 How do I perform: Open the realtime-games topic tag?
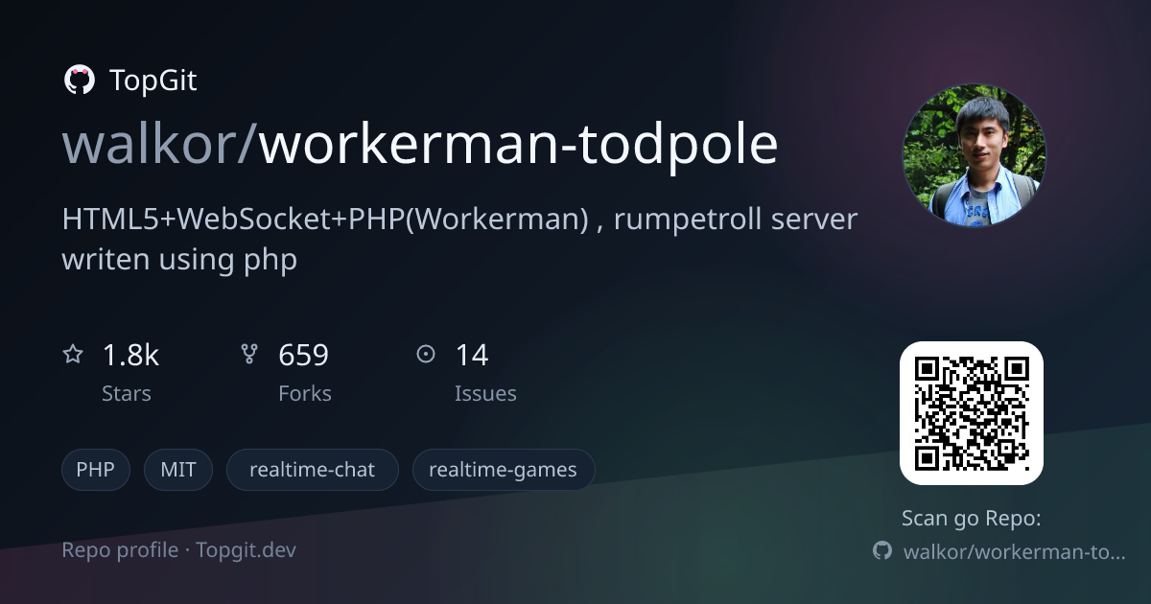(503, 470)
